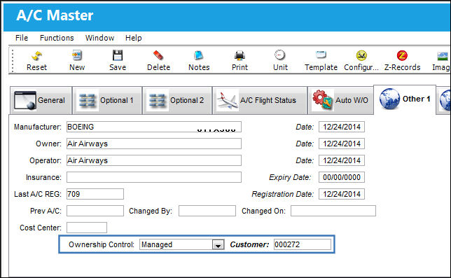Switch to the General tab
This screenshot has width=451, height=278.
[41, 100]
